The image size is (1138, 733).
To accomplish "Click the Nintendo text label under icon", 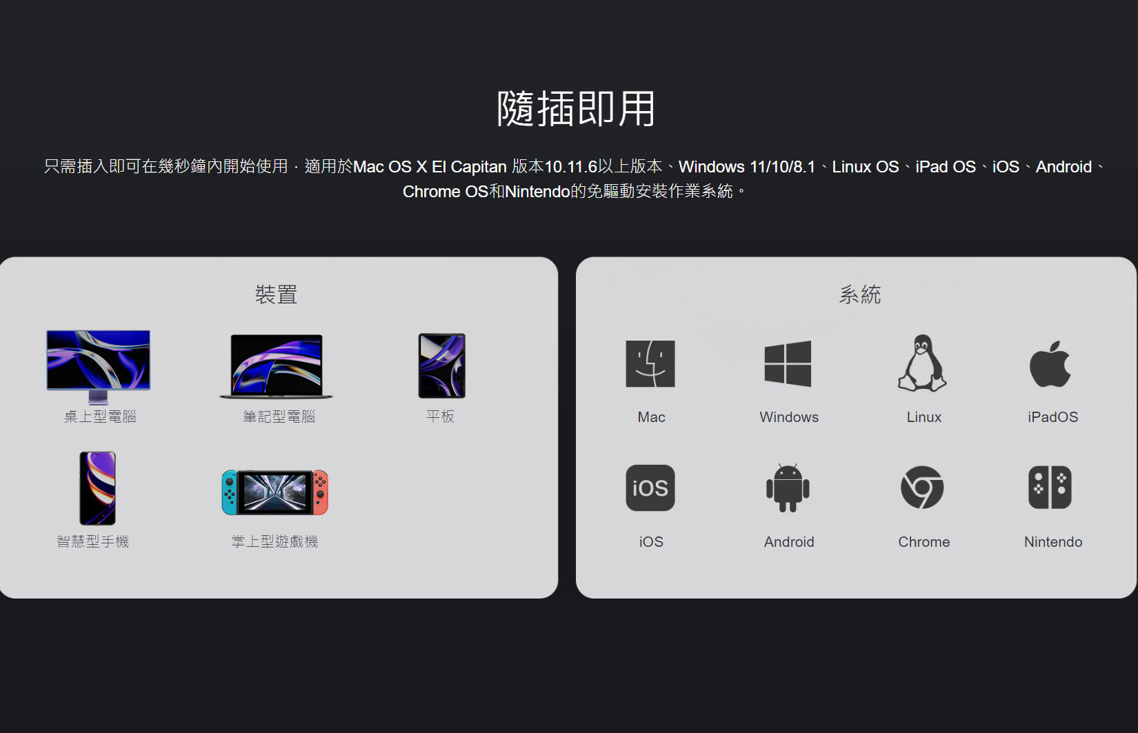I will click(x=1053, y=542).
